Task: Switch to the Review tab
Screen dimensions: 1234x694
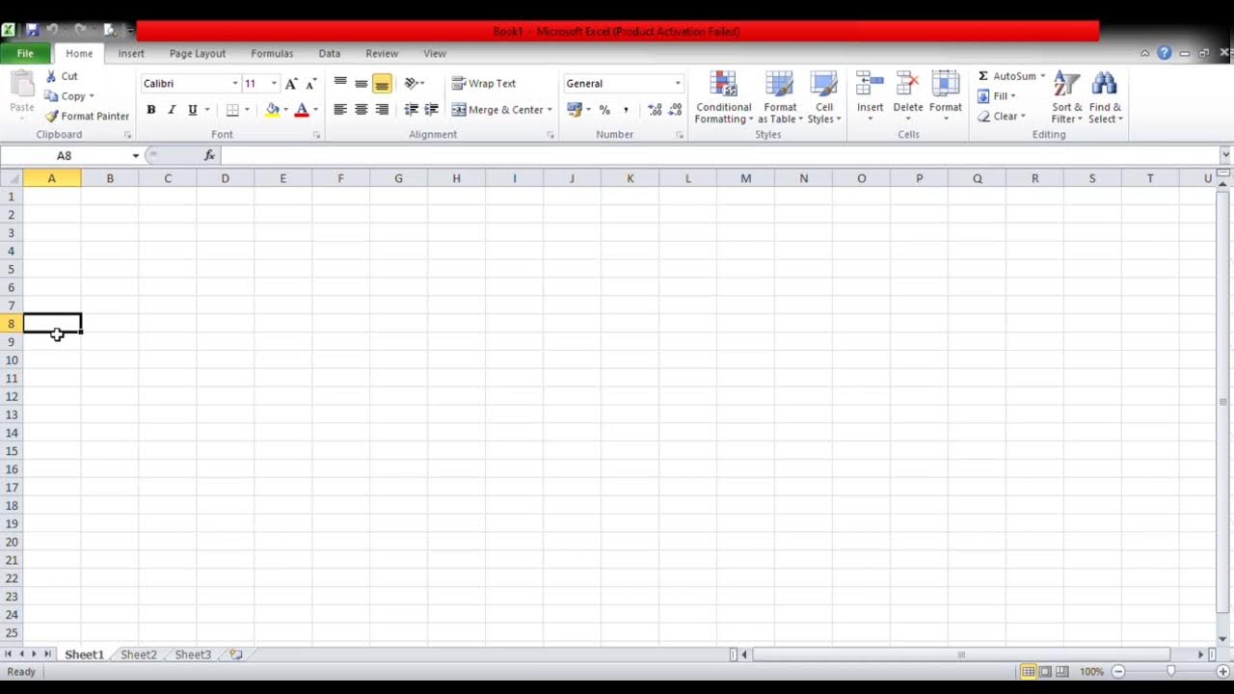Action: coord(382,54)
